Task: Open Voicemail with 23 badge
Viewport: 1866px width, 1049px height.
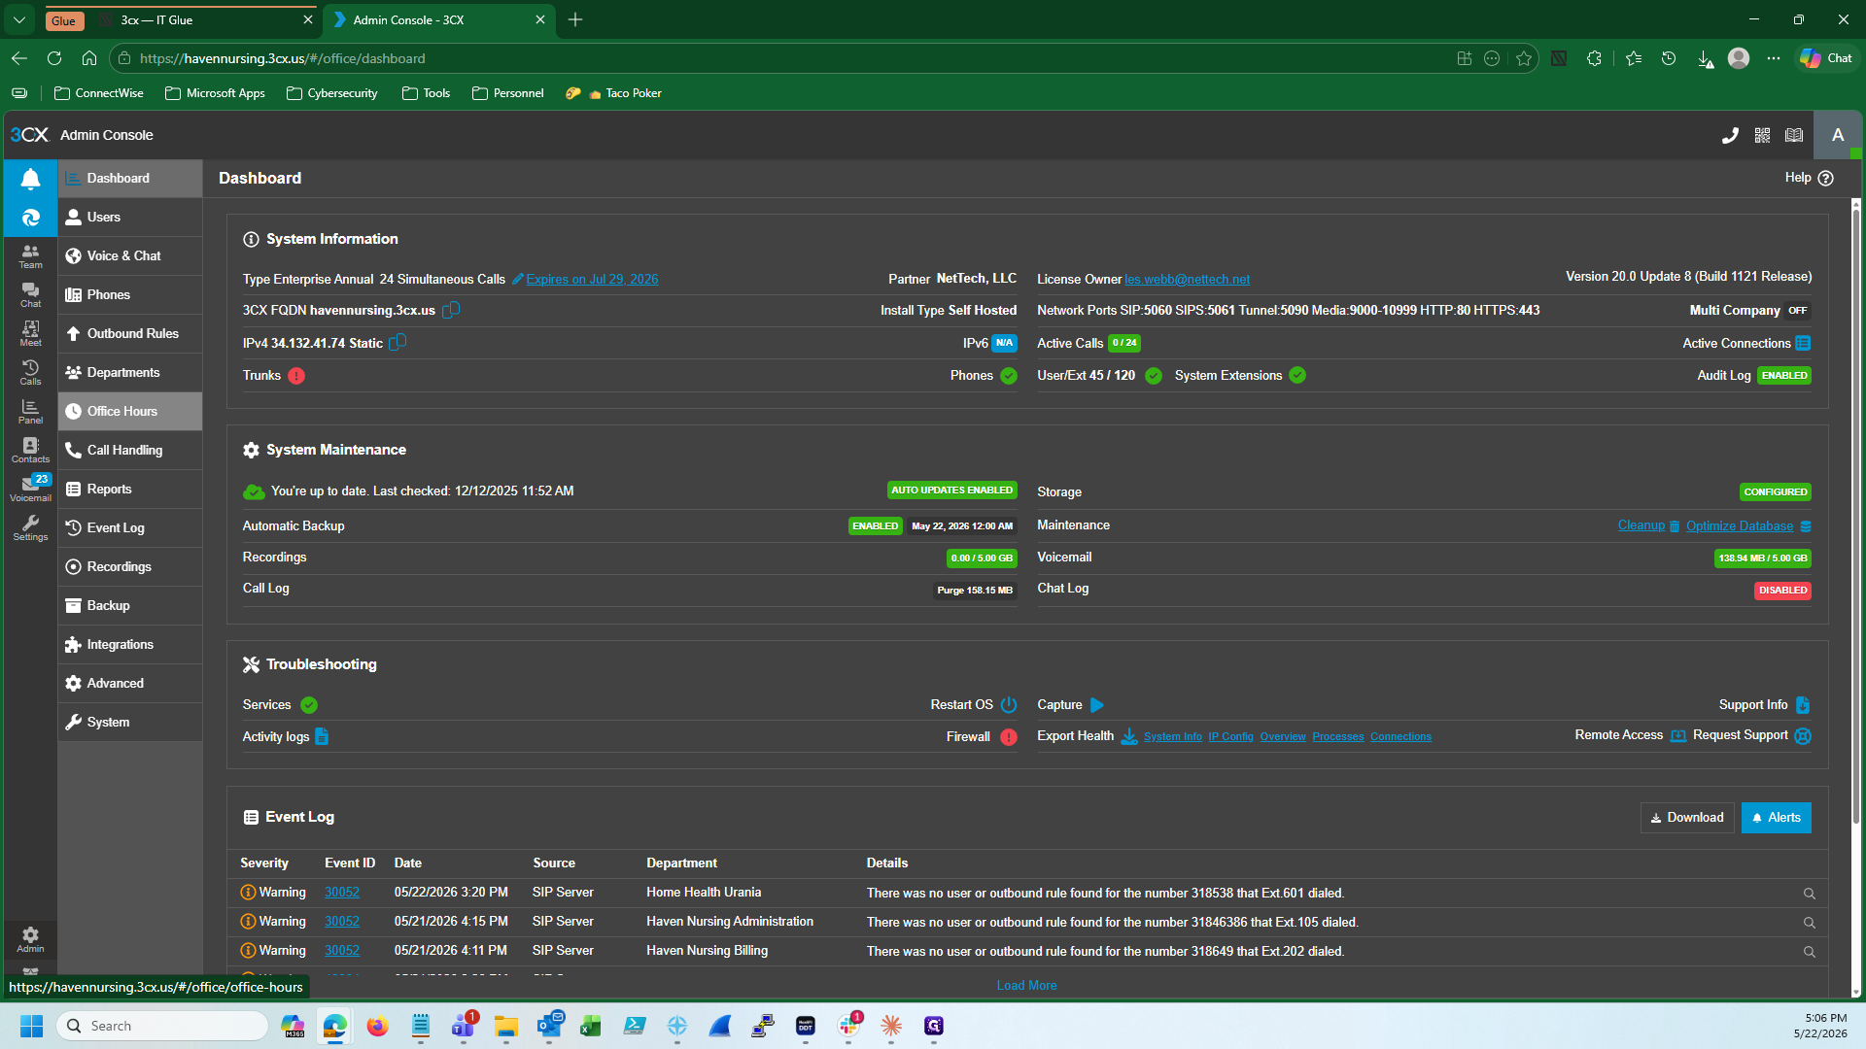Action: [30, 489]
